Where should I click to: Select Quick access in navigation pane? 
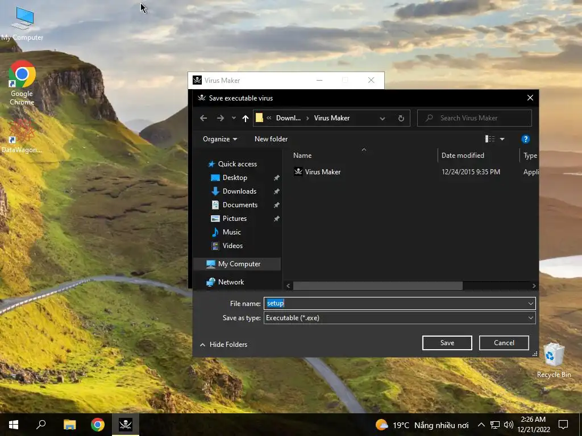click(232, 164)
